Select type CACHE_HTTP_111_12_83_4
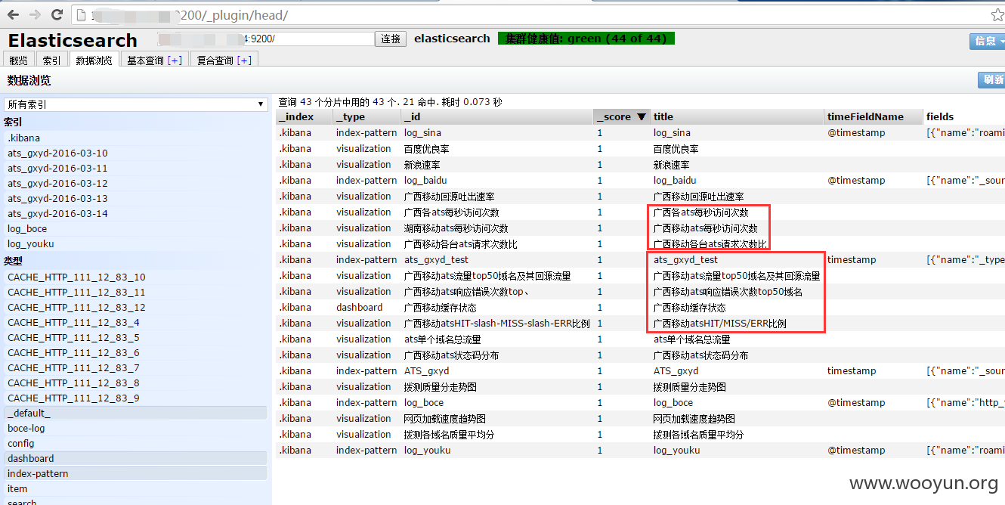This screenshot has width=1005, height=505. tap(136, 323)
